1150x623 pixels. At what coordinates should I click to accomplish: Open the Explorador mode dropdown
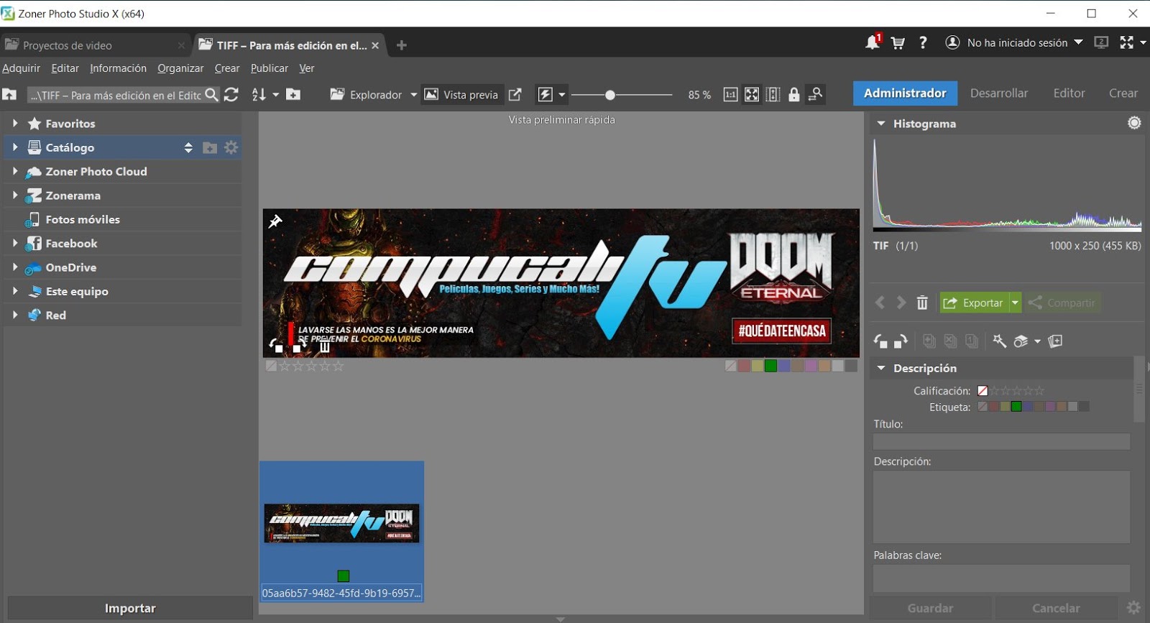pyautogui.click(x=413, y=95)
